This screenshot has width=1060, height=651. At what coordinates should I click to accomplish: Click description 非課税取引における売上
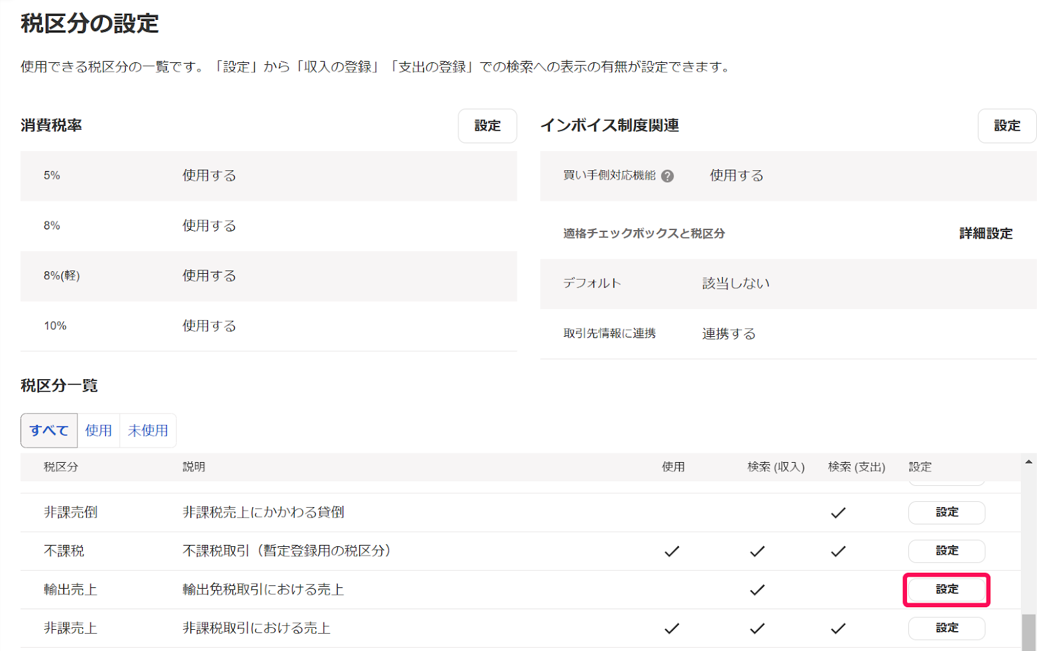click(x=256, y=628)
